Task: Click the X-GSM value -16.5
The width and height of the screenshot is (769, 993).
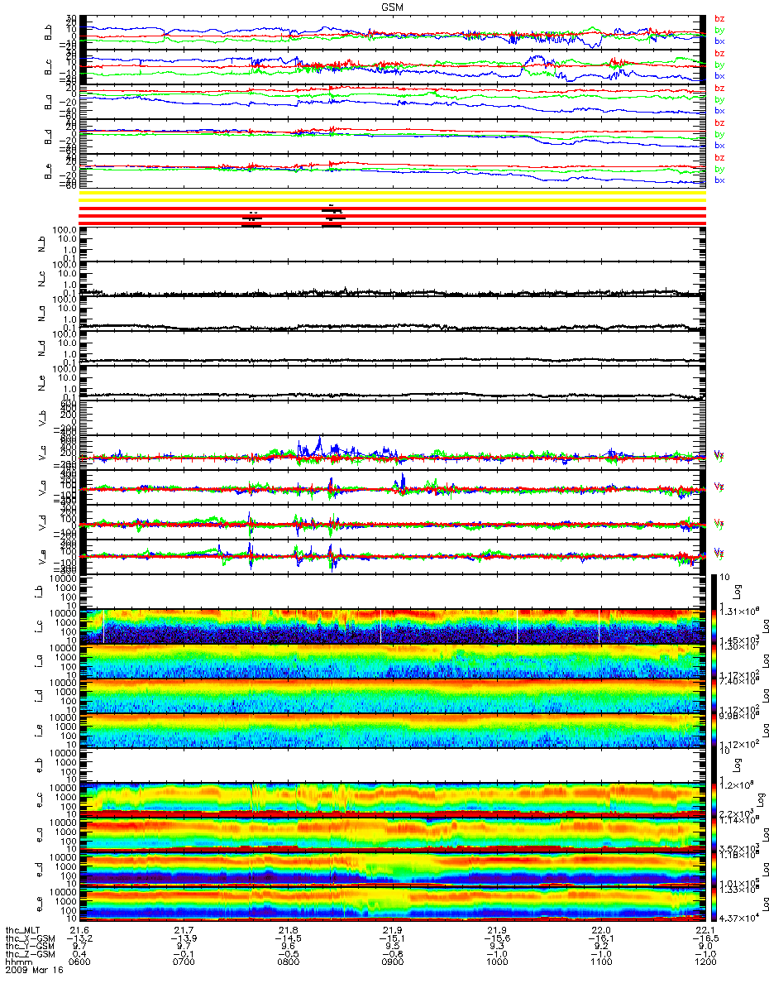Action: tap(705, 939)
